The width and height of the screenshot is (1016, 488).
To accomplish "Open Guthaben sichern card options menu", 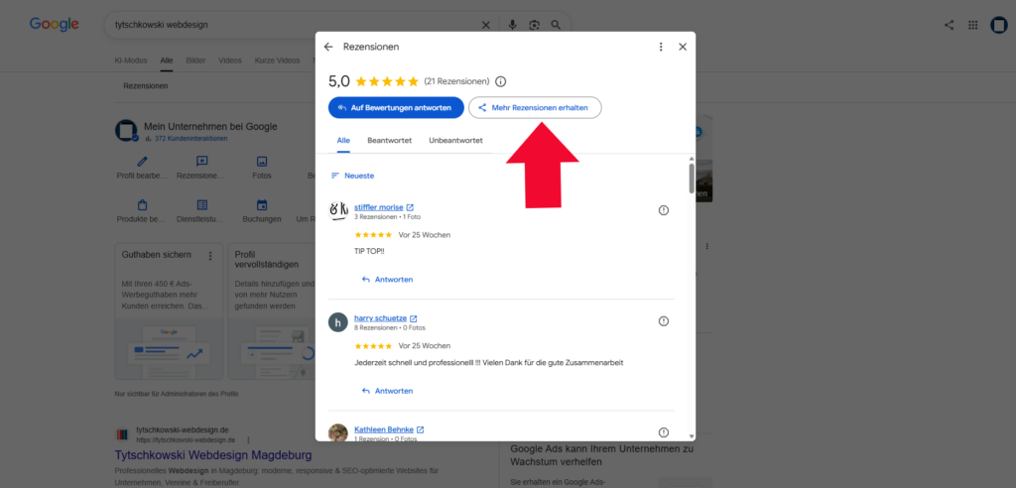I will click(x=210, y=256).
